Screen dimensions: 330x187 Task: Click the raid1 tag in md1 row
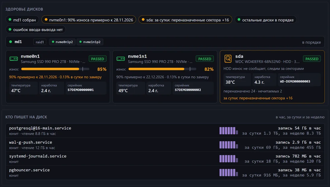(40, 42)
